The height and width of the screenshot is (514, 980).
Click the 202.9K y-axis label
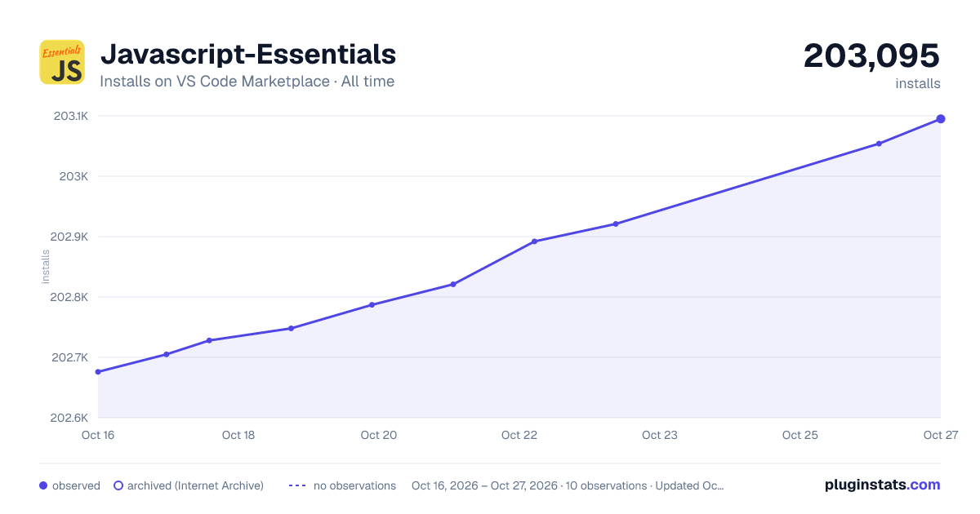click(x=69, y=237)
